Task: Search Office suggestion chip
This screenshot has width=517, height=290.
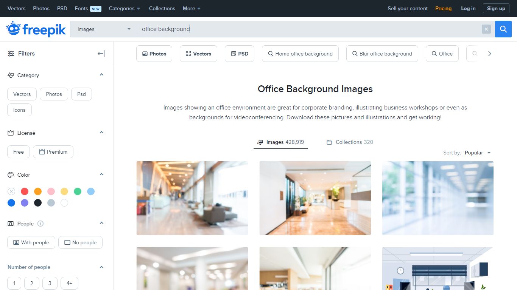Action: click(x=442, y=54)
